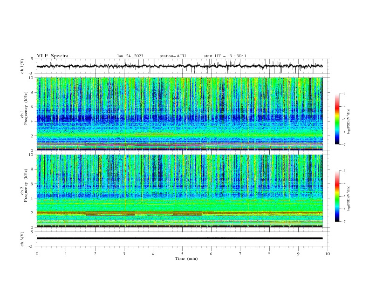Image resolution: width=369 pixels, height=285 pixels.
Task: Click the "-6" tick on upper color bar
Action: [344, 132]
